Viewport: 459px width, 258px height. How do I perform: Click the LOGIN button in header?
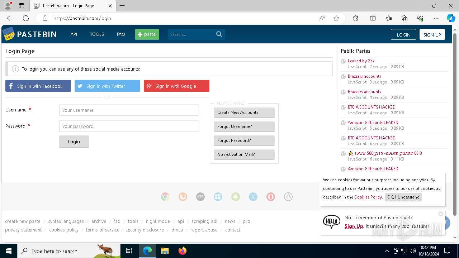[x=403, y=34]
